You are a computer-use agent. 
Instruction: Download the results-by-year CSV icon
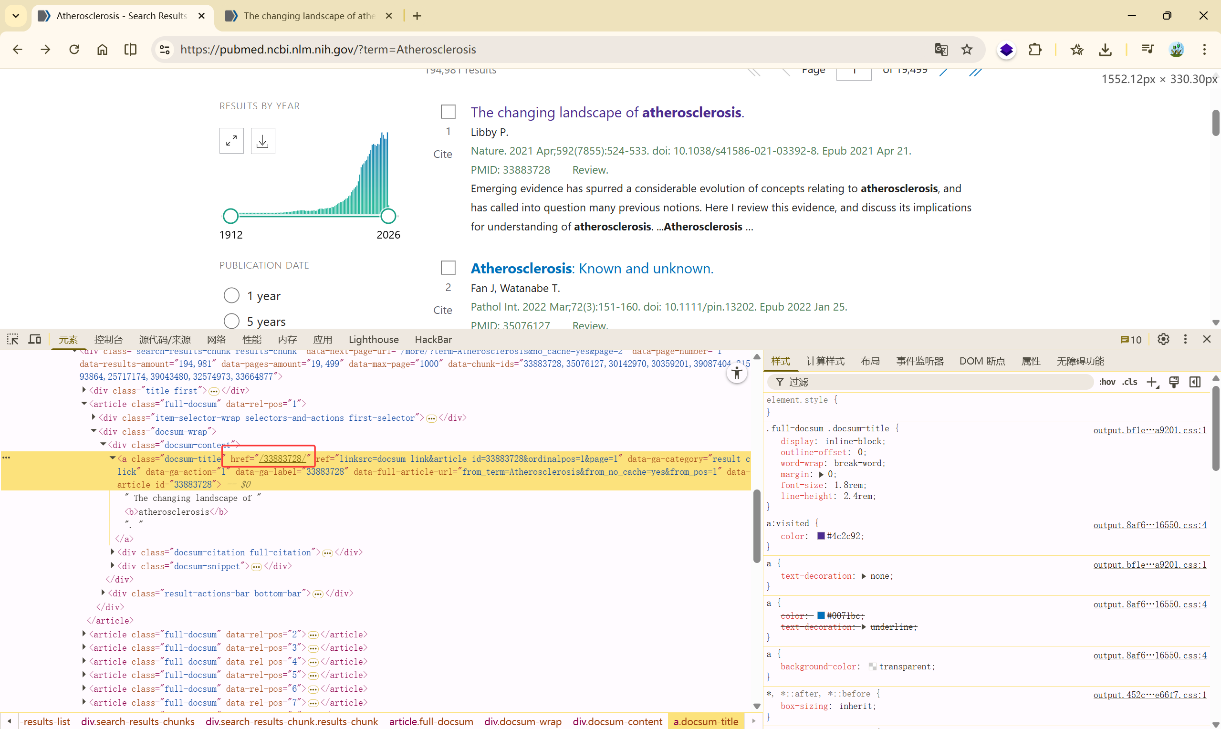tap(263, 141)
